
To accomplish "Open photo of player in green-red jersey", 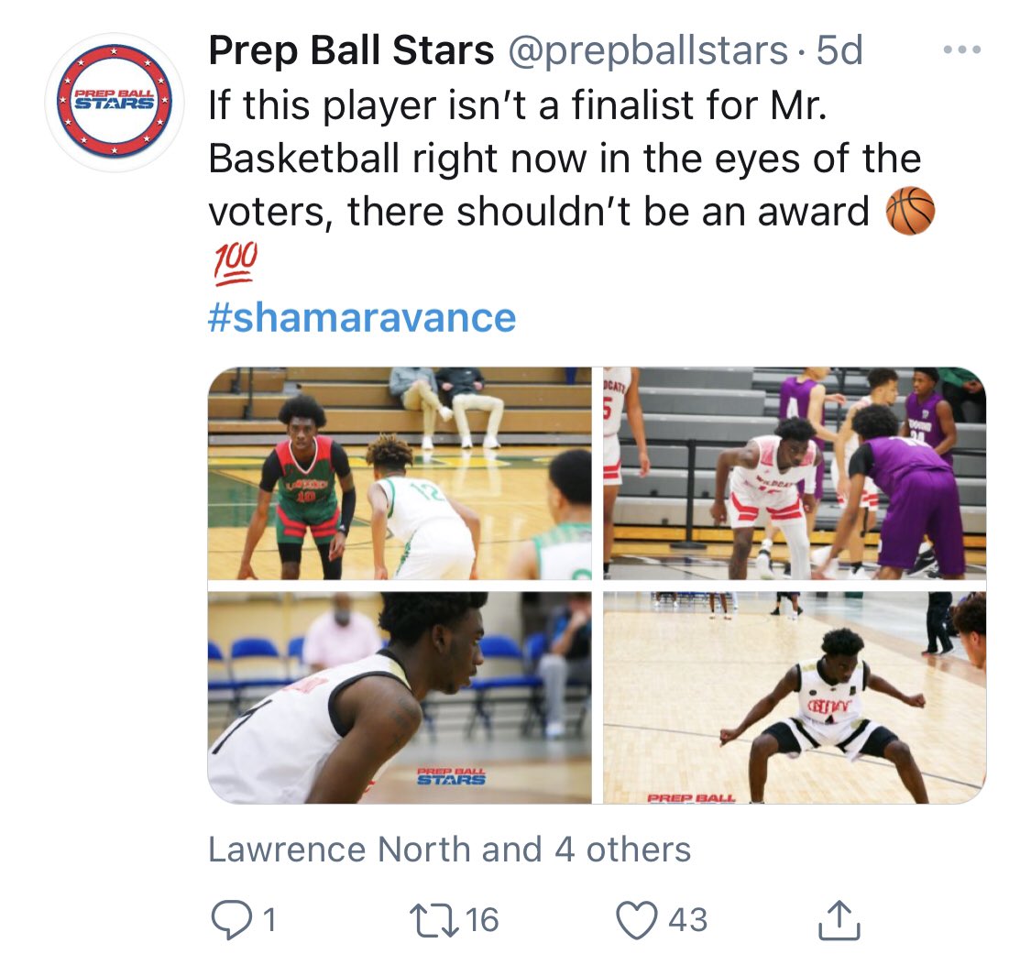I will click(400, 473).
